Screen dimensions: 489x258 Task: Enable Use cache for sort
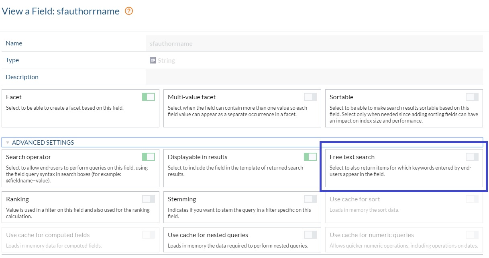pos(472,199)
